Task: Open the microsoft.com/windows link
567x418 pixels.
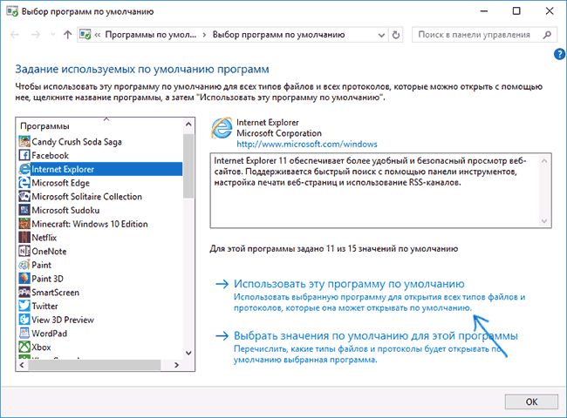Action: click(307, 145)
